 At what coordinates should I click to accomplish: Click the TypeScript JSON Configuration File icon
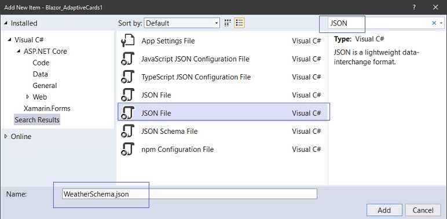pos(127,77)
